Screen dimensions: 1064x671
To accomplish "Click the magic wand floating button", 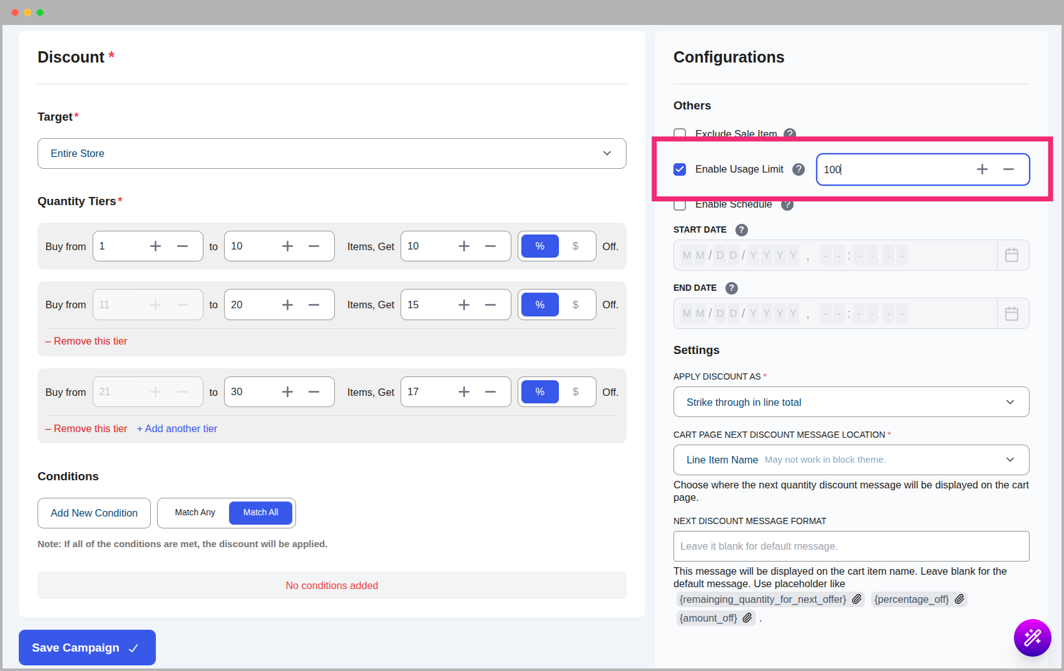I will tap(1032, 637).
